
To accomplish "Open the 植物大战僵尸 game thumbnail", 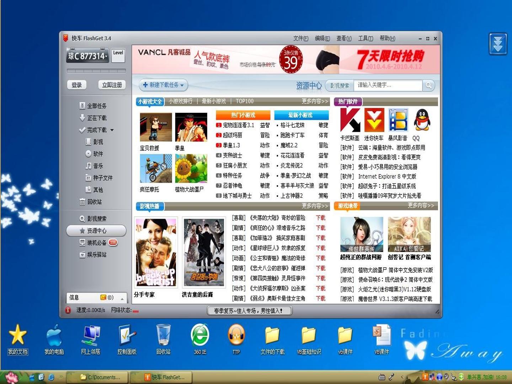I will click(191, 169).
